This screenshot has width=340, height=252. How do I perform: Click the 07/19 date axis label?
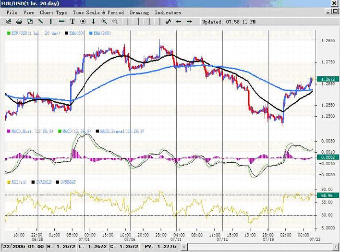tap(268, 240)
